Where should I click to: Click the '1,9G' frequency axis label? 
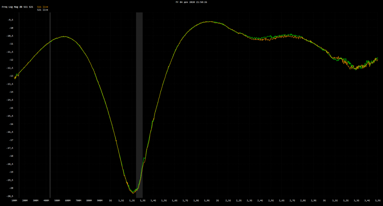click(x=207, y=201)
